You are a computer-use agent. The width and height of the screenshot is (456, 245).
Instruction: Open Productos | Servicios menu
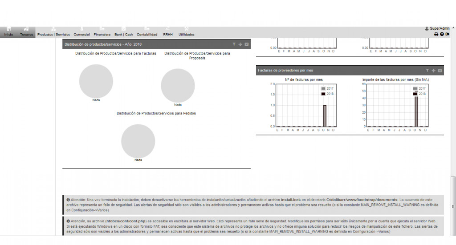pyautogui.click(x=53, y=32)
